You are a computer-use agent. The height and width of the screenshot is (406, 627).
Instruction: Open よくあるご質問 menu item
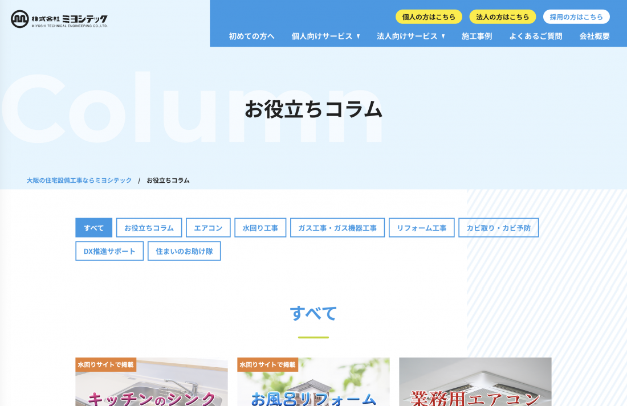pyautogui.click(x=535, y=36)
